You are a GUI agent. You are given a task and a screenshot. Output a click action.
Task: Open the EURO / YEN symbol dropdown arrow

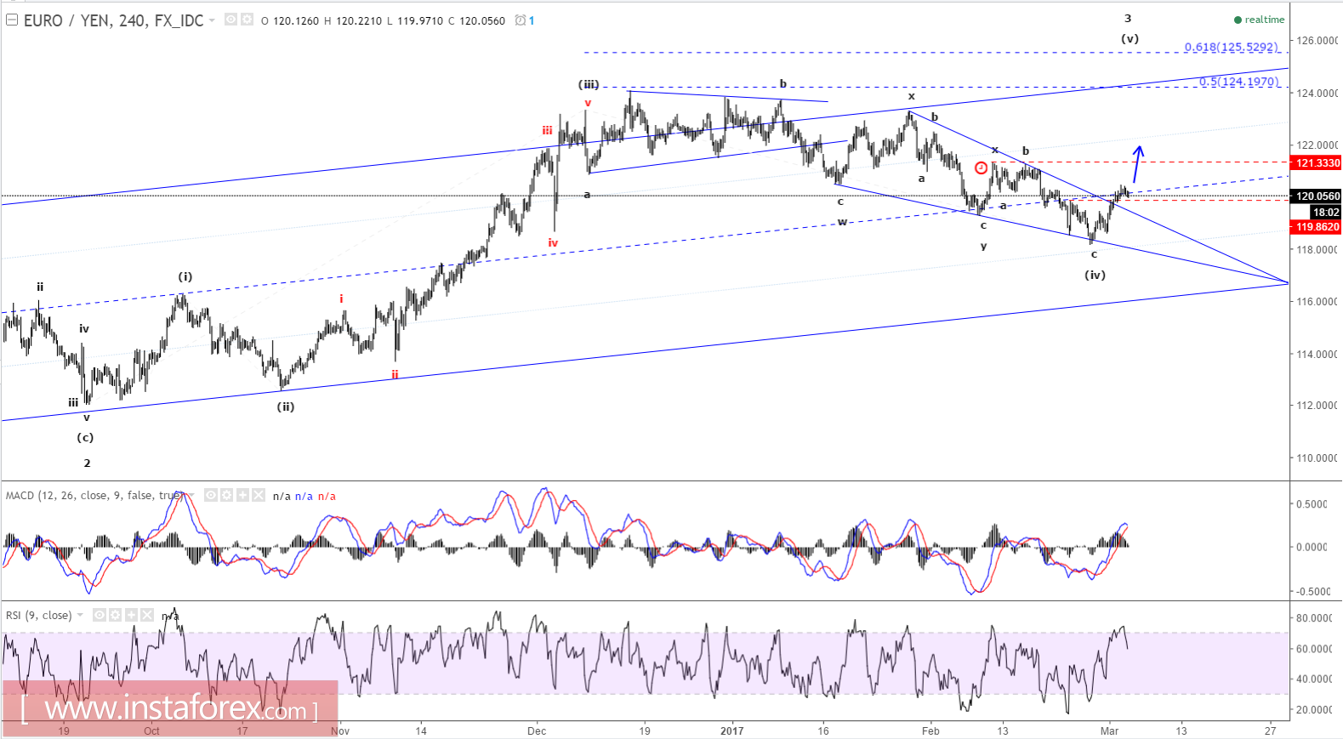[212, 20]
